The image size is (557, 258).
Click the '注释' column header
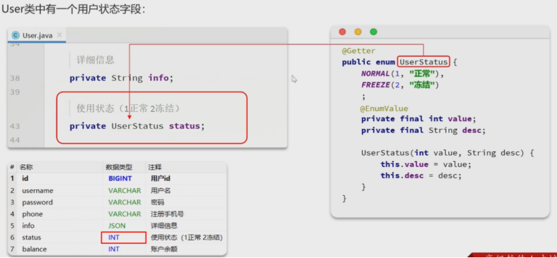click(x=155, y=167)
